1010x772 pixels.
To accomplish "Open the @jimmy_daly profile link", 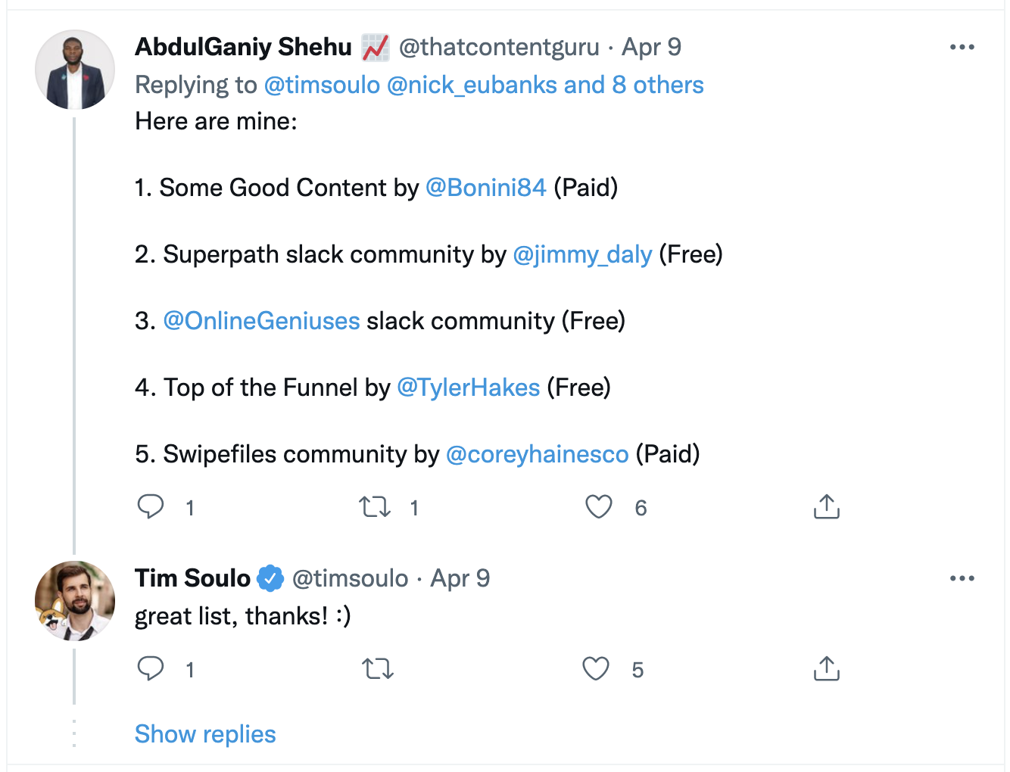I will (x=582, y=254).
